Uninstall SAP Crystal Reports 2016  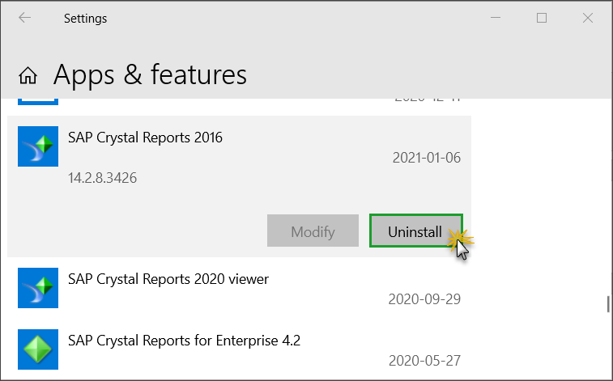tap(416, 231)
